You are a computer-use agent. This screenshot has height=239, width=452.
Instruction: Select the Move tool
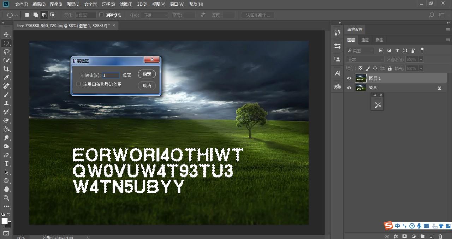point(6,35)
